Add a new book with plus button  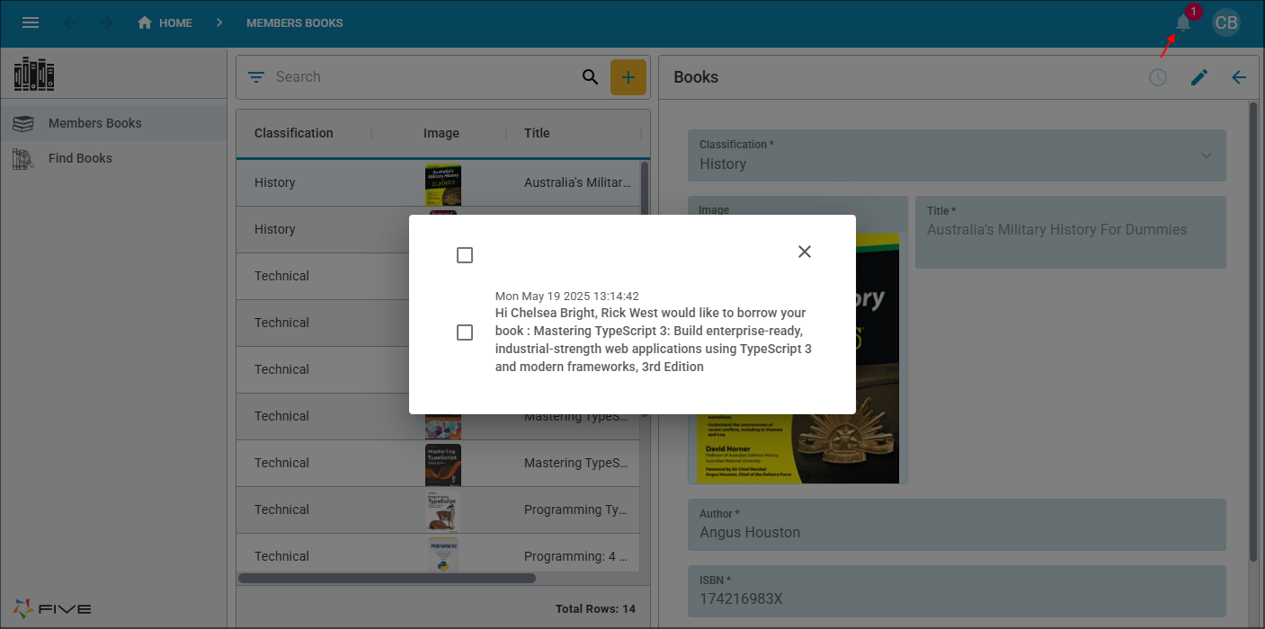pyautogui.click(x=628, y=77)
